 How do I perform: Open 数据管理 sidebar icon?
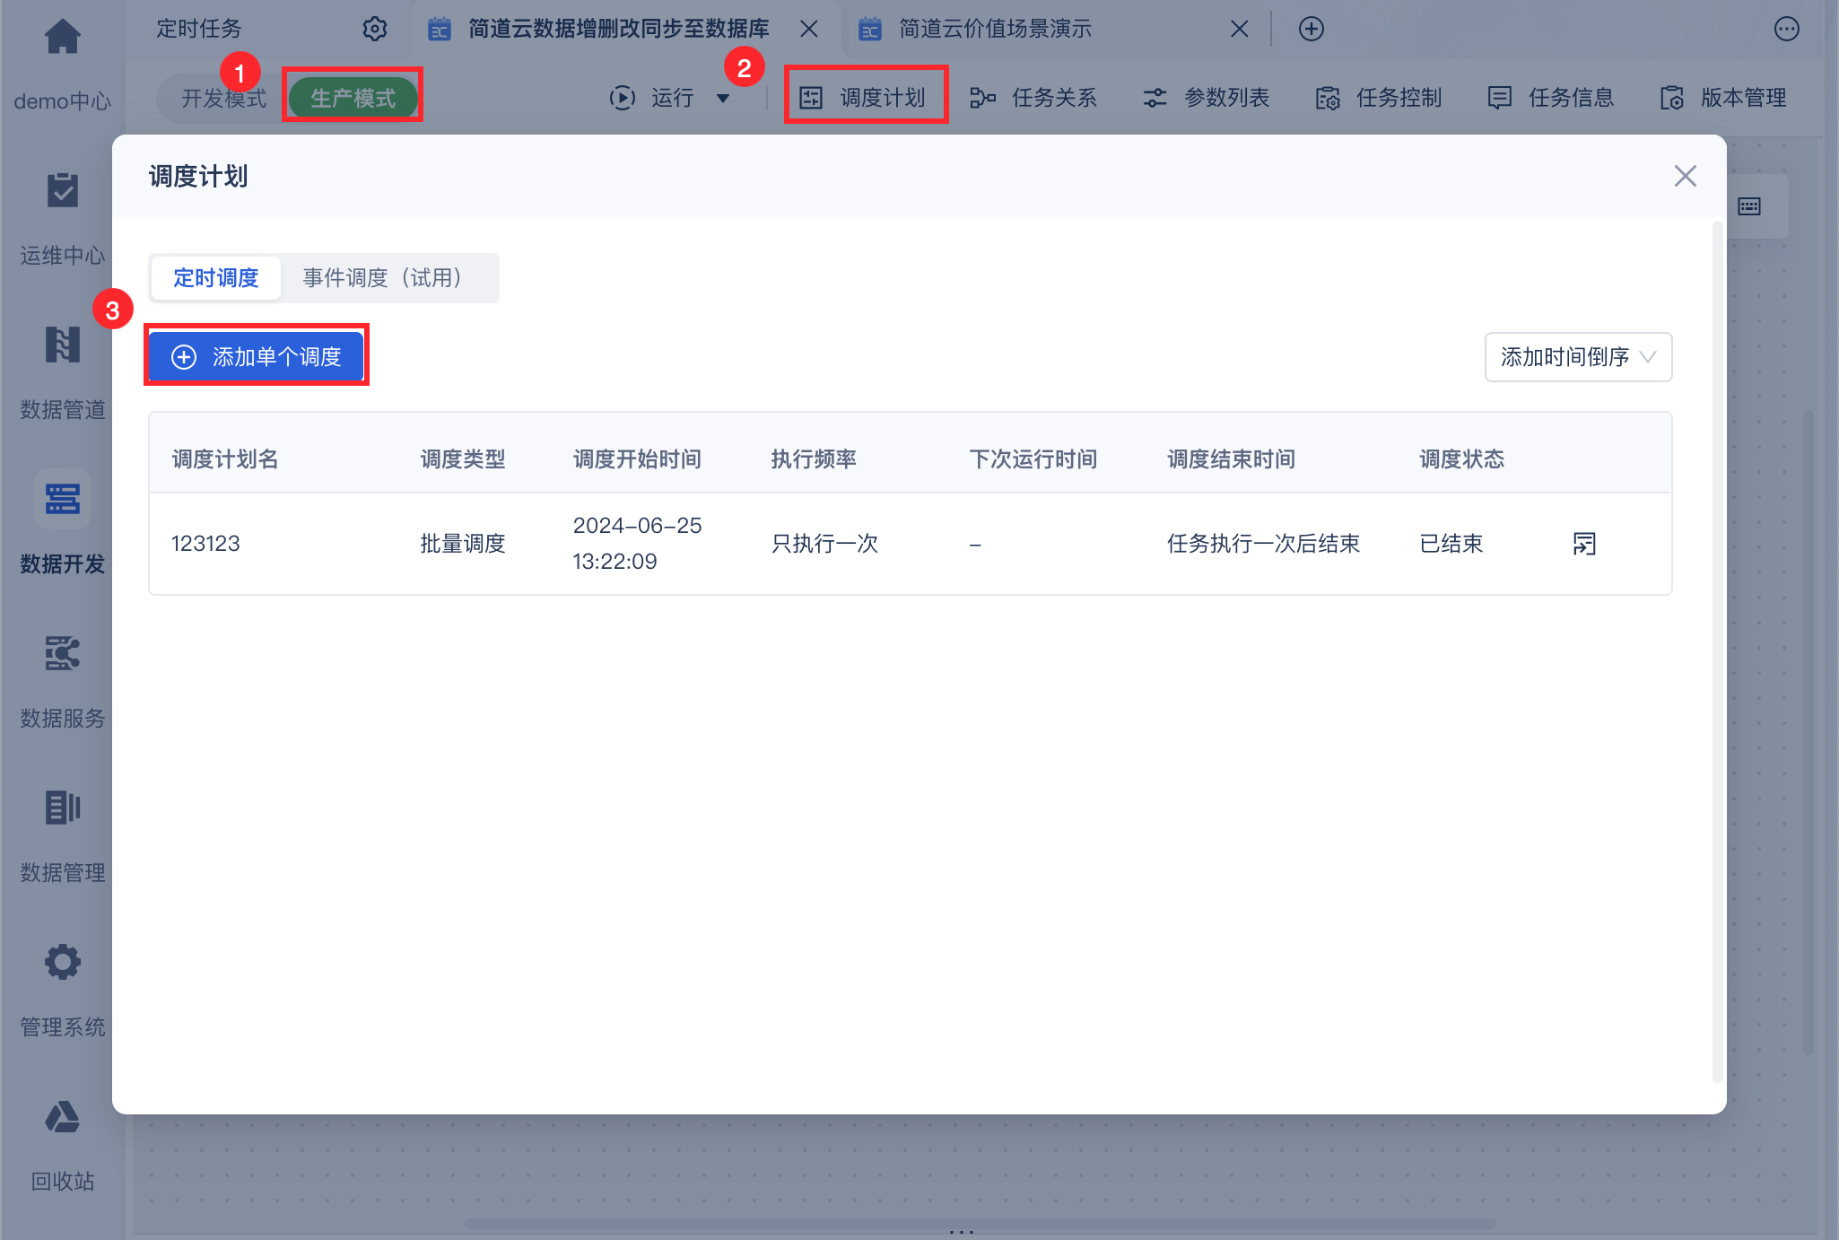click(x=62, y=808)
